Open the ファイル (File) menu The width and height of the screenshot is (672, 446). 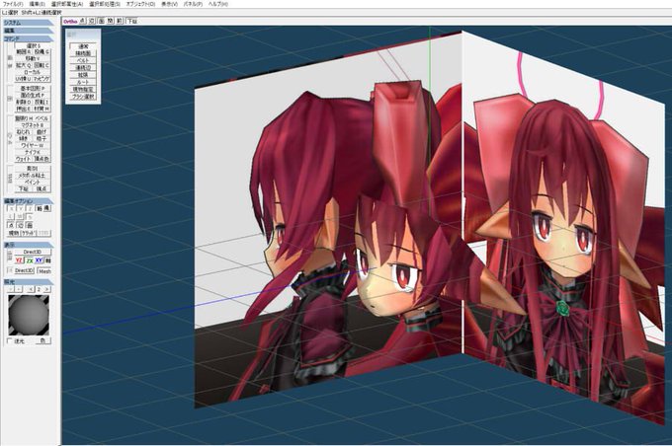13,4
